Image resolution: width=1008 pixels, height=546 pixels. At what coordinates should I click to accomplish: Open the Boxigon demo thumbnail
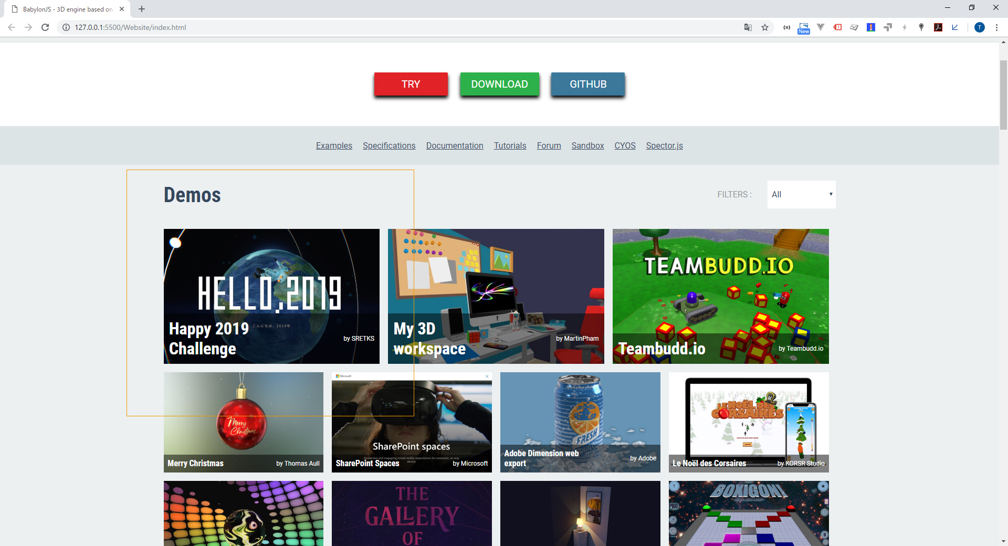click(x=749, y=513)
